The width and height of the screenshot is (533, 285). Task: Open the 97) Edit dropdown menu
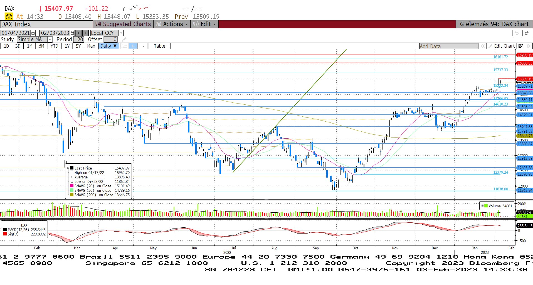(204, 24)
